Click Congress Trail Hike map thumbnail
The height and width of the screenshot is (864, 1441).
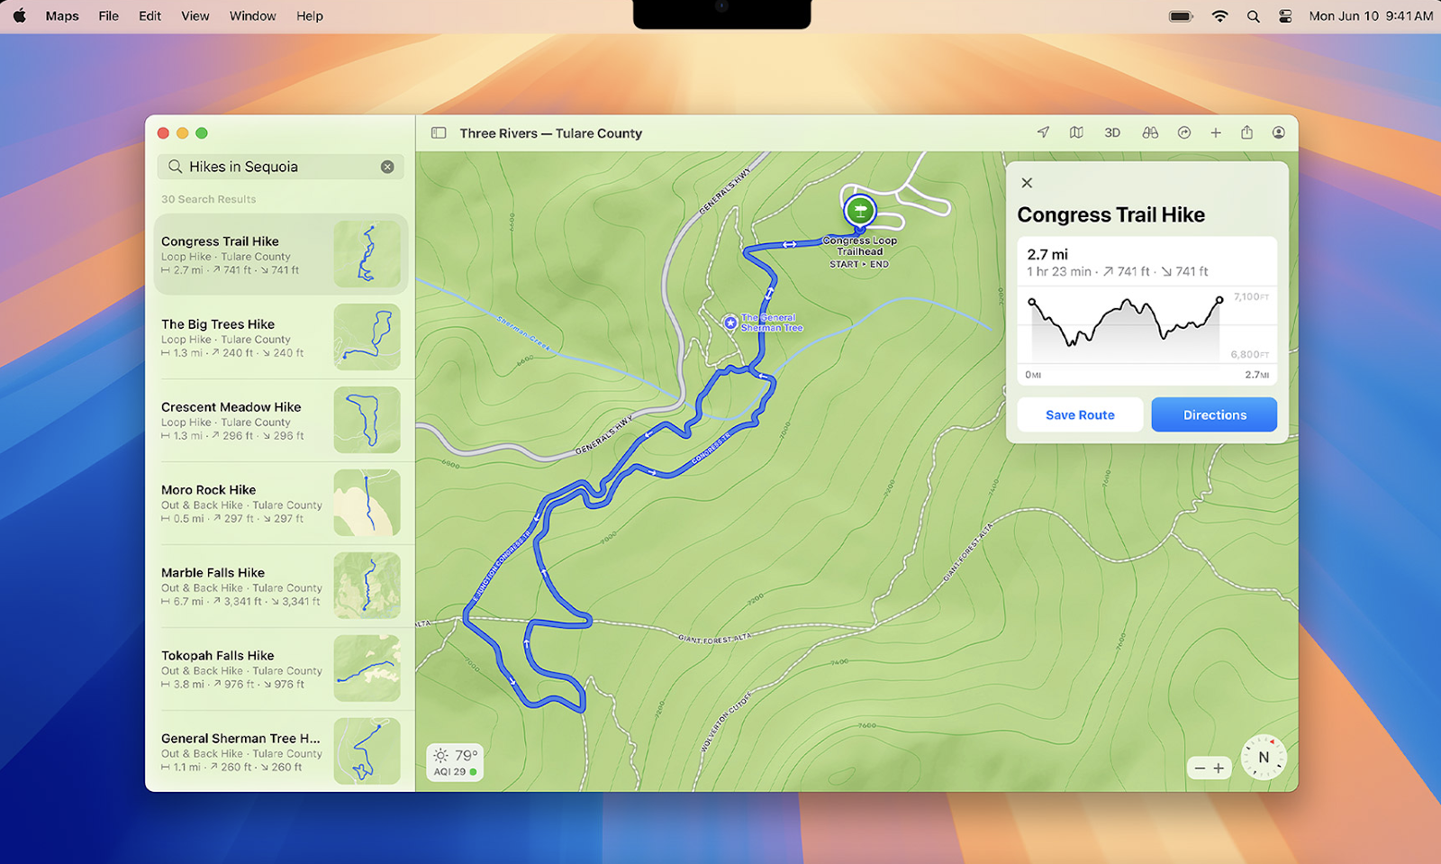click(367, 254)
